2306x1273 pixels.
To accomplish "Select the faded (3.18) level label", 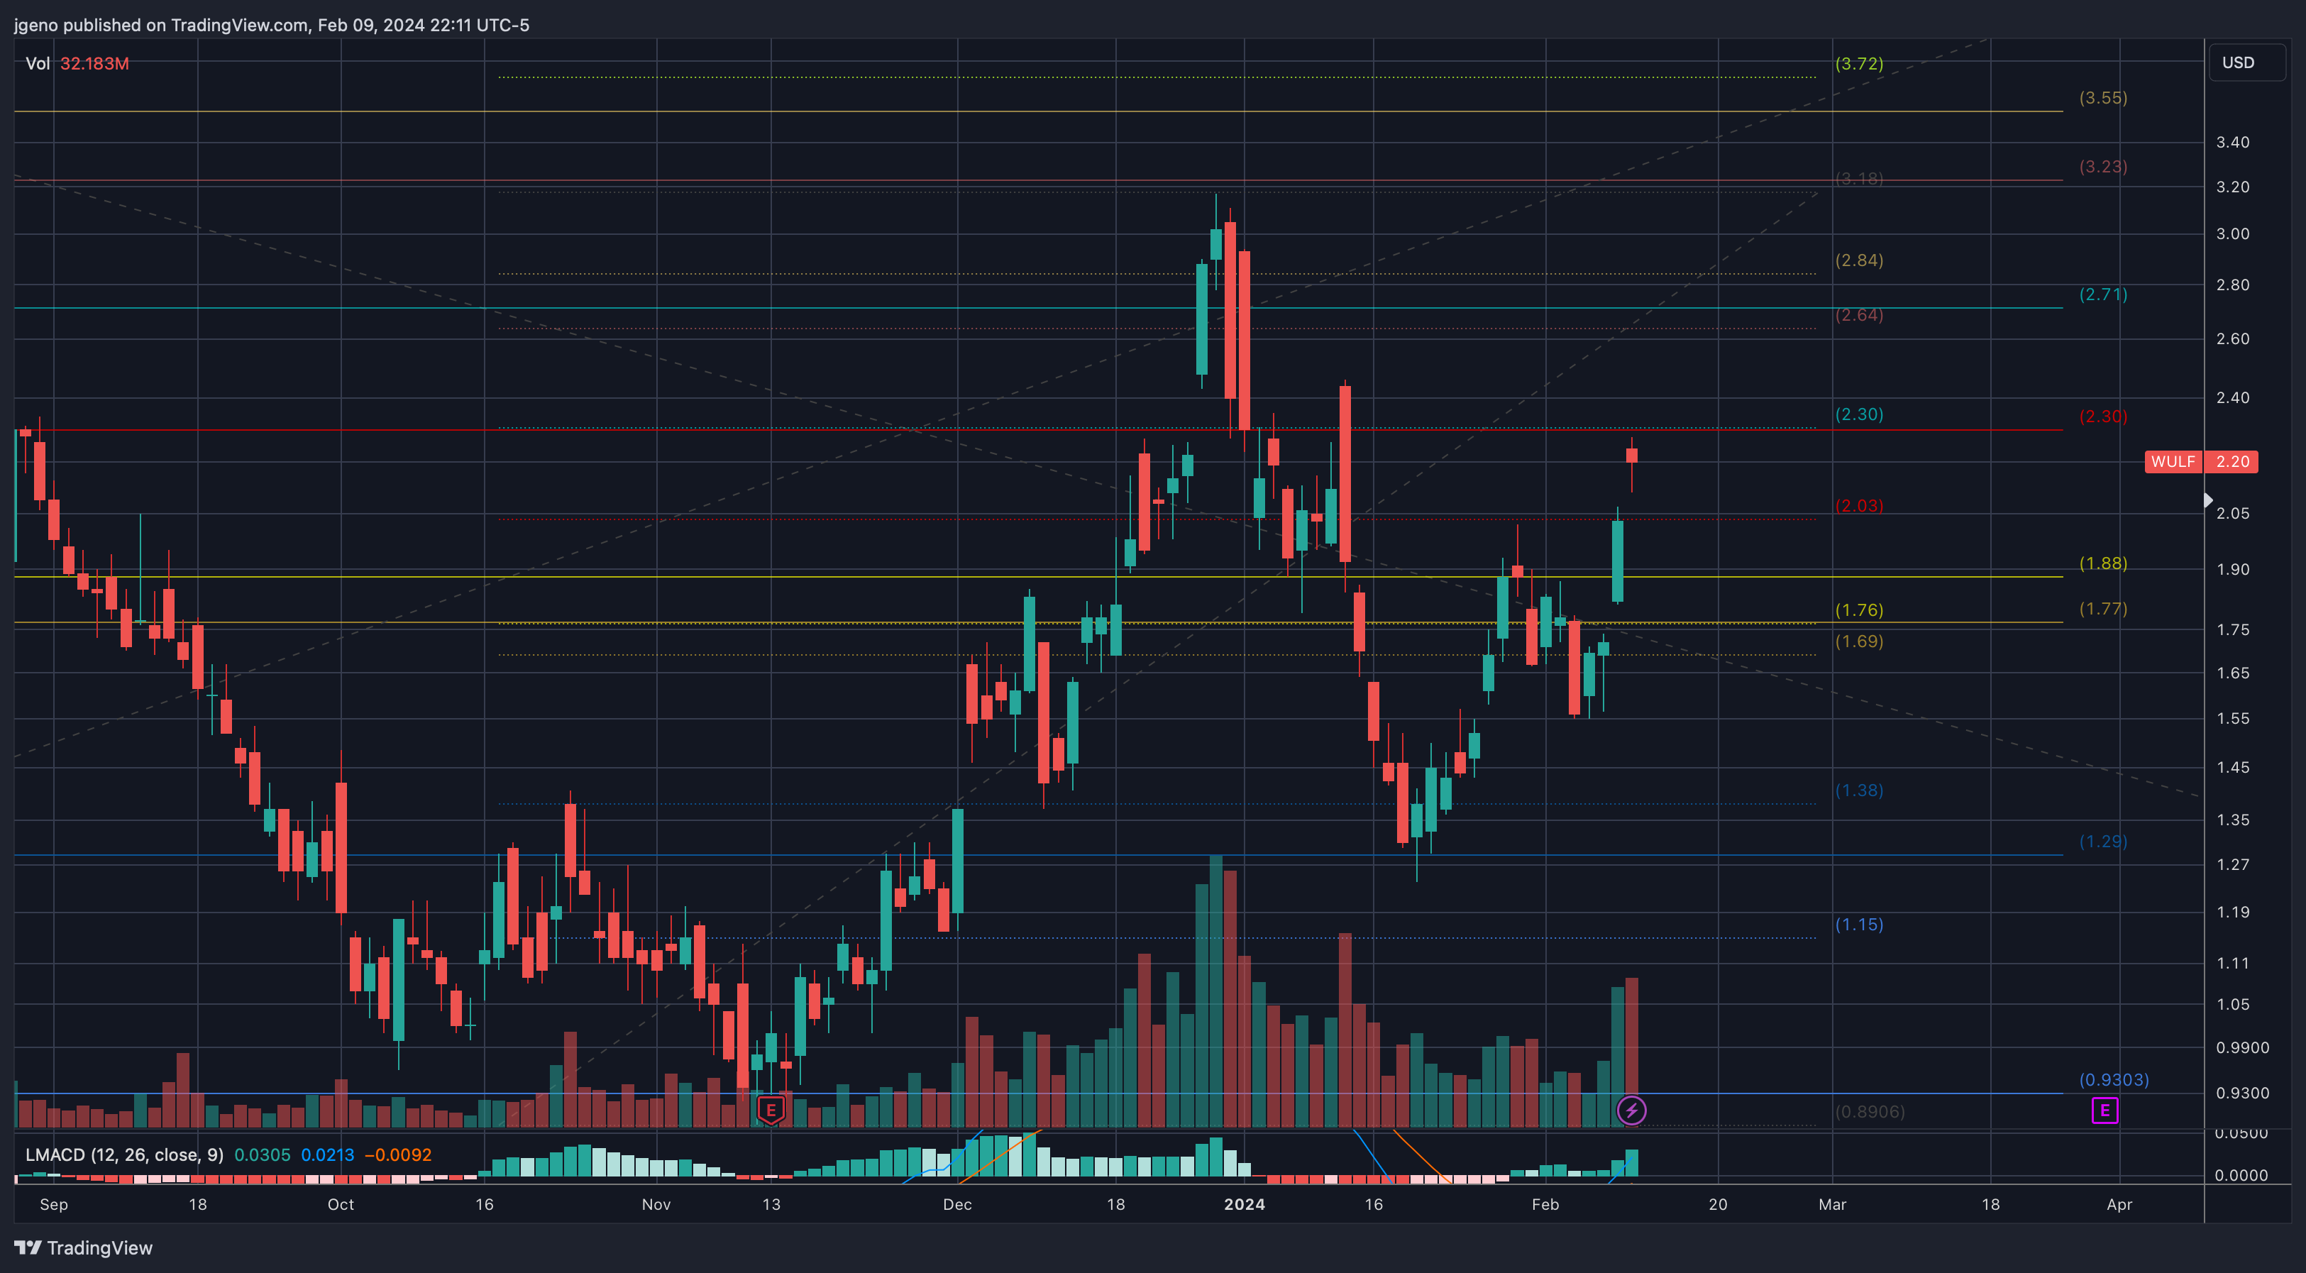I will coord(1859,179).
